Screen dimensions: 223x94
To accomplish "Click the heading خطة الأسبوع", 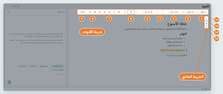I will pyautogui.click(x=177, y=24).
